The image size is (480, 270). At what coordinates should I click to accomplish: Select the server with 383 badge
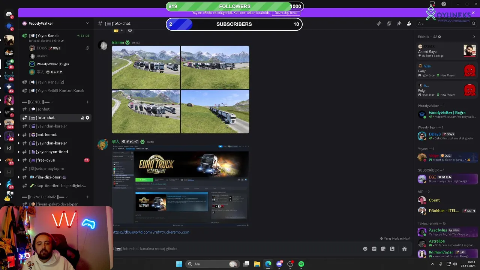[9, 124]
